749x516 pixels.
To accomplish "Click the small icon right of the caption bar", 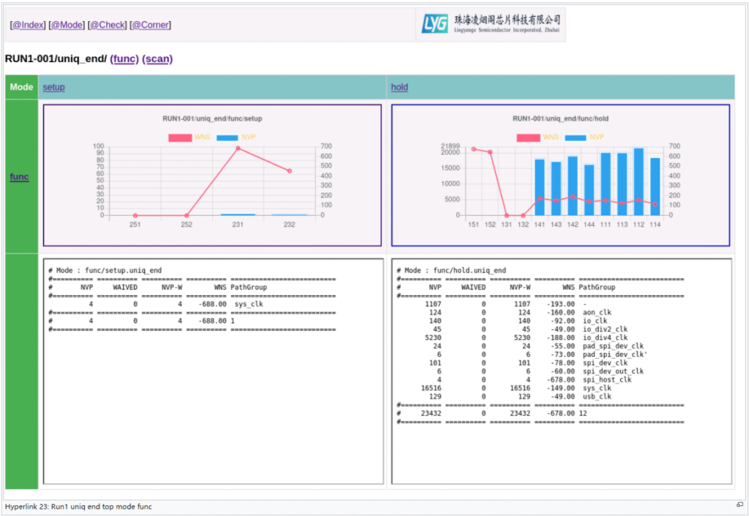I will click(x=739, y=505).
